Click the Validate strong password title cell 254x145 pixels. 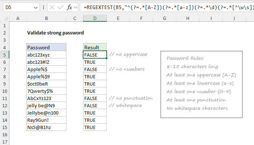pyautogui.click(x=55, y=33)
